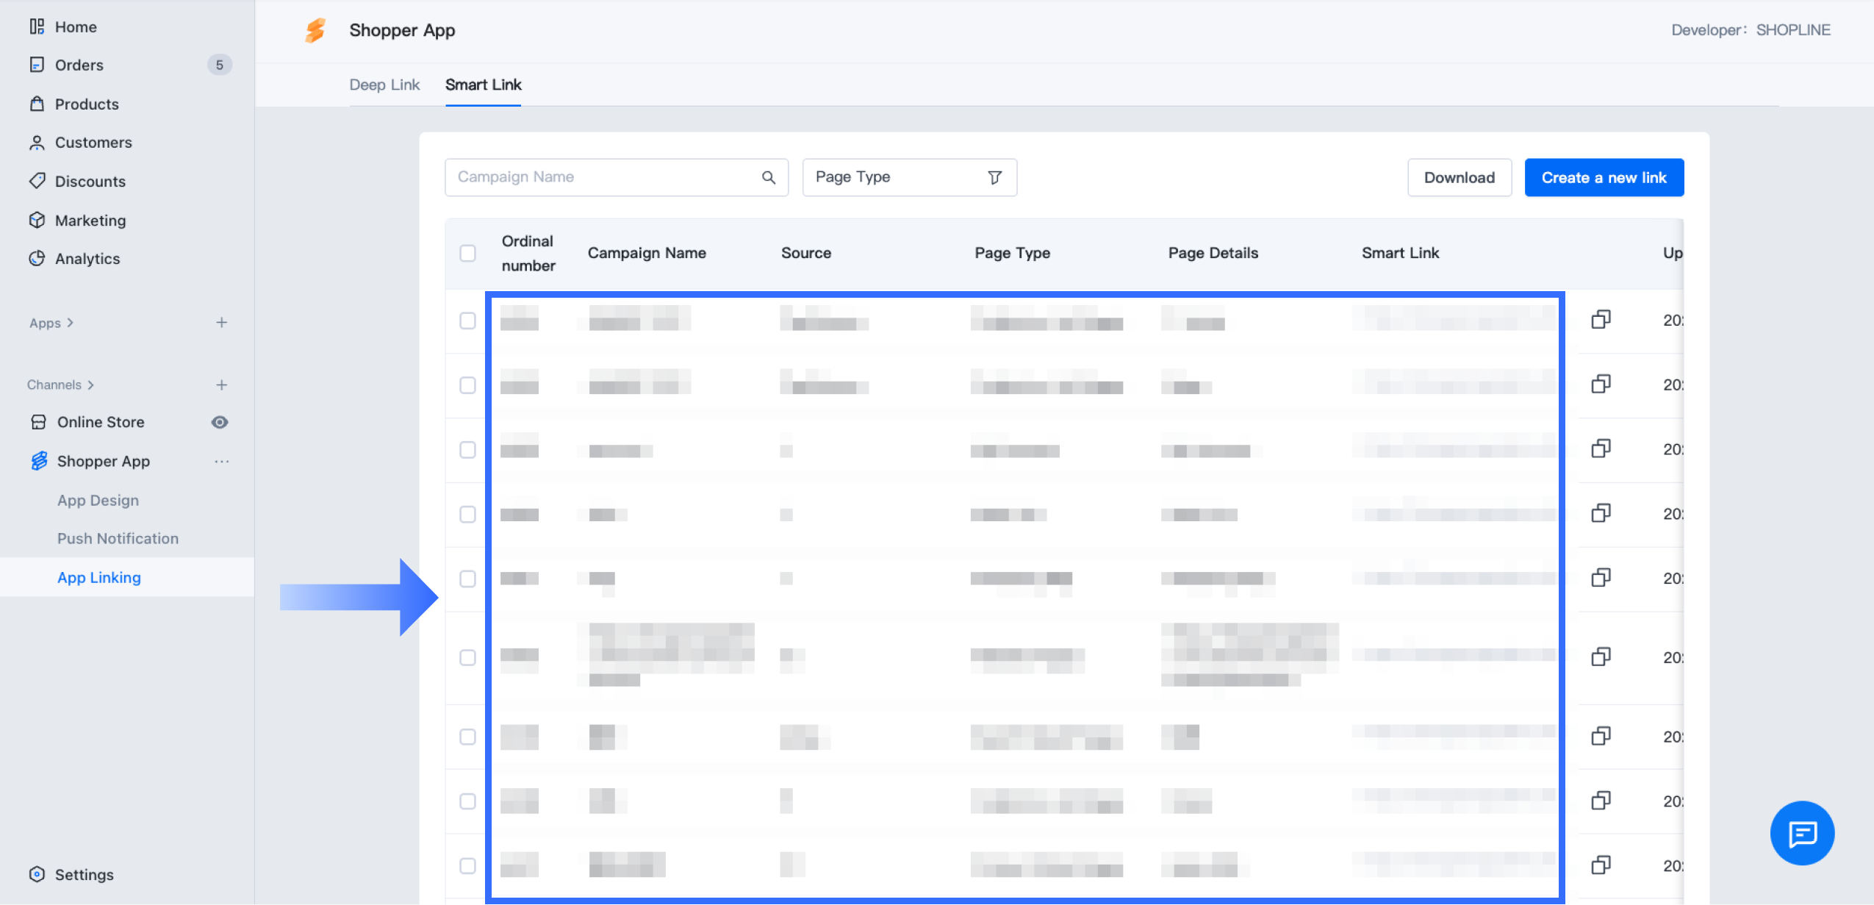
Task: Click the search magnifier in Campaign Name field
Action: coord(768,177)
